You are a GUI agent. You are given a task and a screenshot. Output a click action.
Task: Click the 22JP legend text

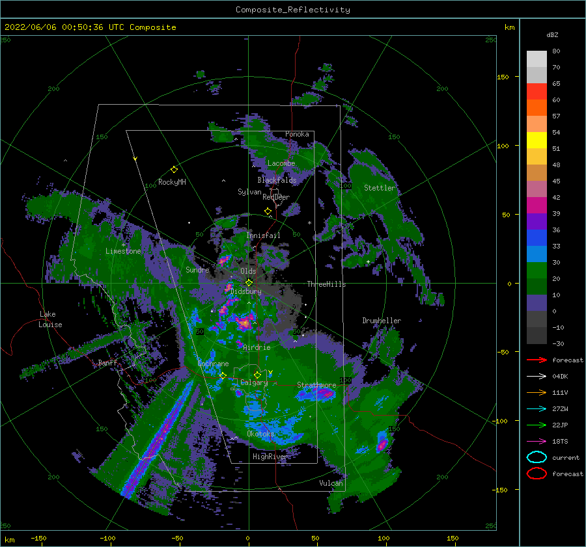(560, 425)
